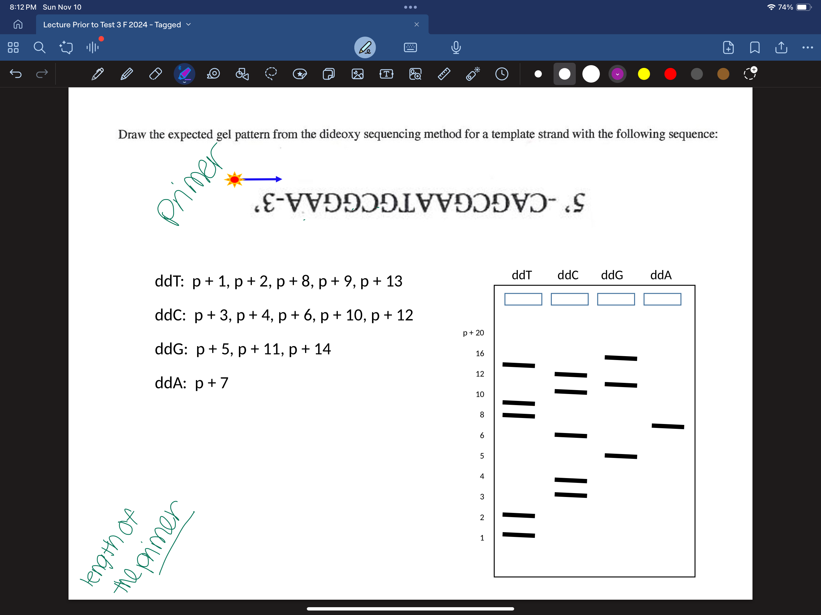Select the Text tool
Viewport: 821px width, 615px height.
tap(386, 74)
